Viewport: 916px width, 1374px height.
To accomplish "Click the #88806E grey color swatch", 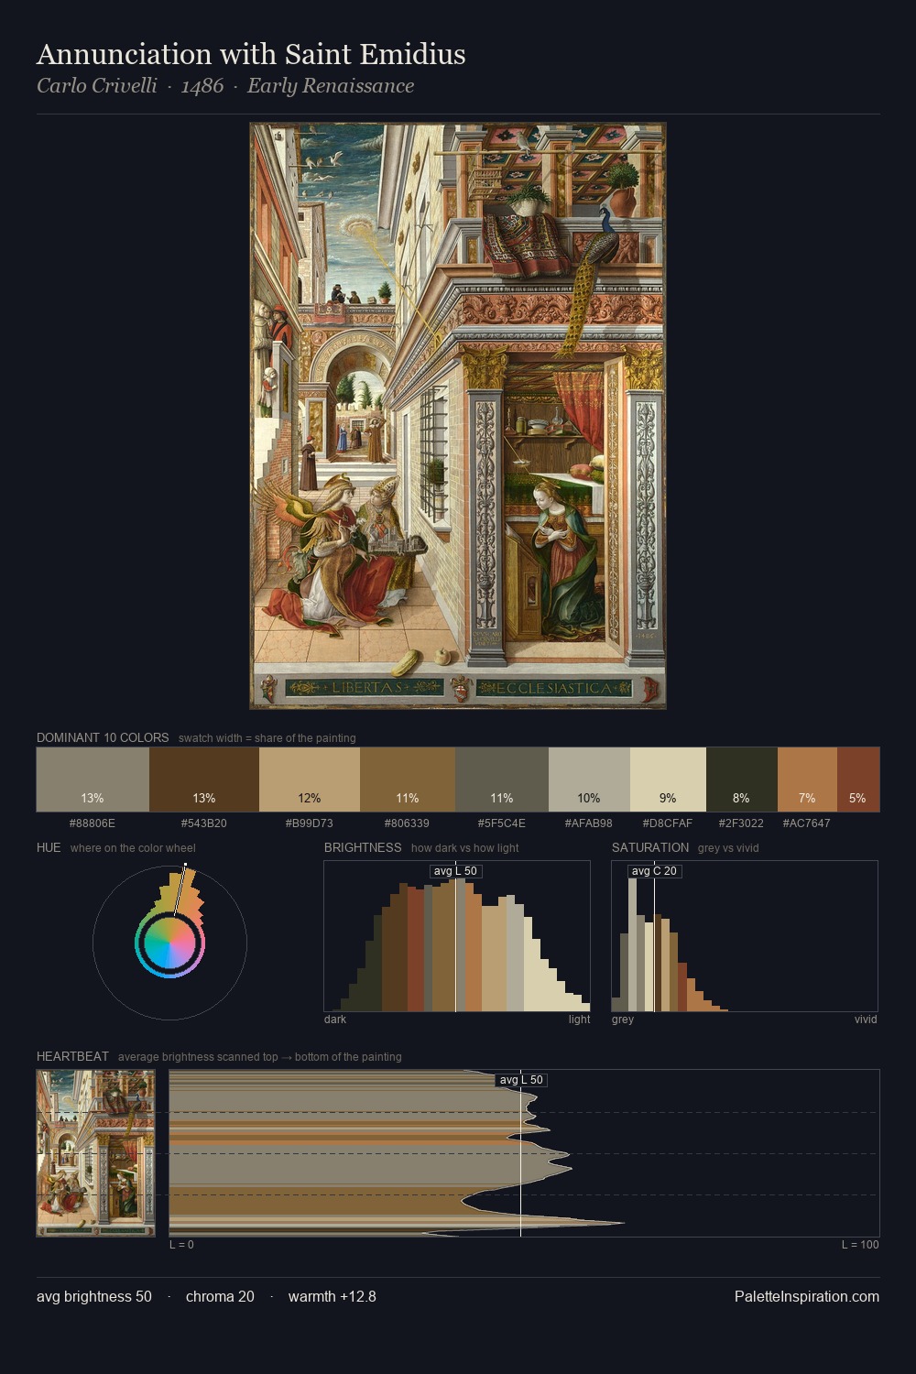I will [93, 780].
